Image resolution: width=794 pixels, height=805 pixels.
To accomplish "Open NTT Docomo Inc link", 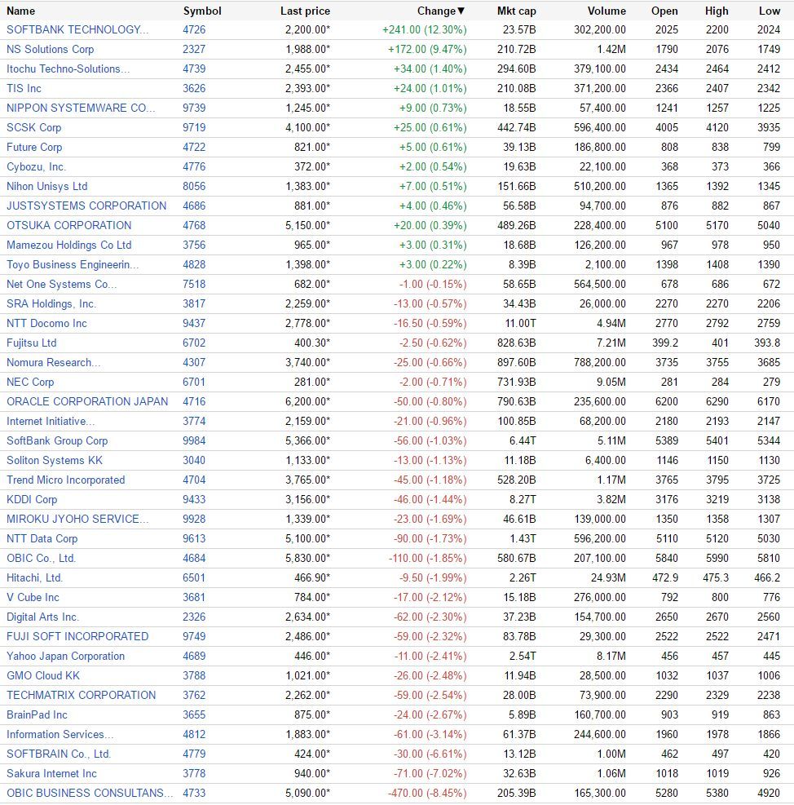I will click(46, 324).
